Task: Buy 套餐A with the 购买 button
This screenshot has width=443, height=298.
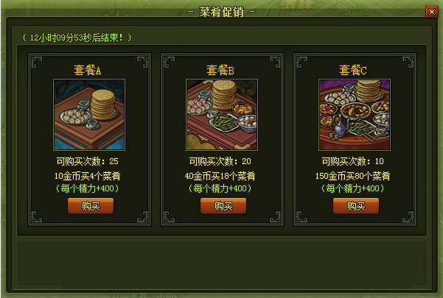Action: point(91,206)
